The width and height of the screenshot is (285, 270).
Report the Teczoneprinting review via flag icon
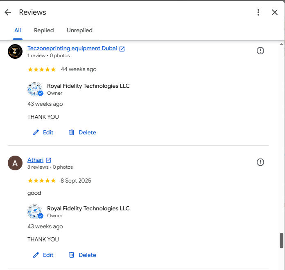click(x=260, y=51)
